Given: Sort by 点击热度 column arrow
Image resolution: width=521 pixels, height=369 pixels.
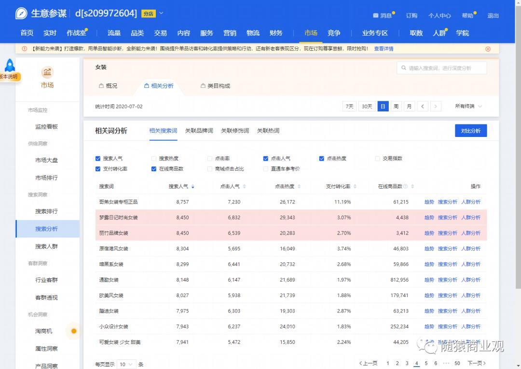Looking at the screenshot, I should 299,187.
